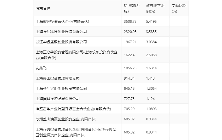222x140 pixels.
Task: Click percentage value 1.124
Action: [x=150, y=99]
